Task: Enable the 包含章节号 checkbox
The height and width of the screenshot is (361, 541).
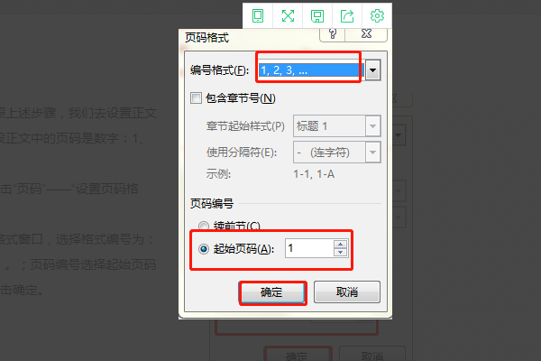Action: (196, 98)
